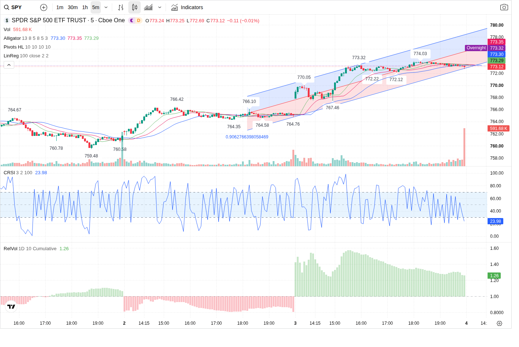Click the 773.32 pivot high label
The width and height of the screenshot is (519, 347).
click(x=359, y=58)
